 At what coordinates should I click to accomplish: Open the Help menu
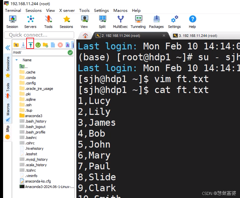coord(136,11)
